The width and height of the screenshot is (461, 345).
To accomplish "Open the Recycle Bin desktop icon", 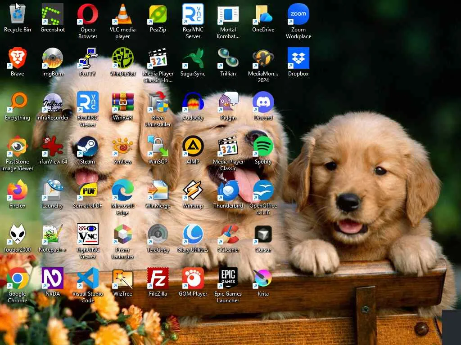I will [x=18, y=14].
